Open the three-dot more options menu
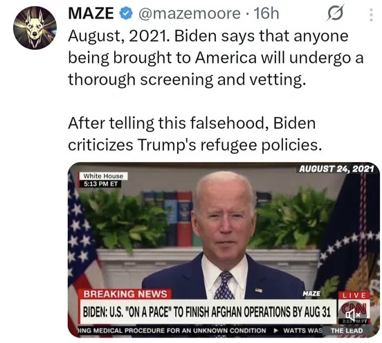382x343 pixels. coord(372,15)
